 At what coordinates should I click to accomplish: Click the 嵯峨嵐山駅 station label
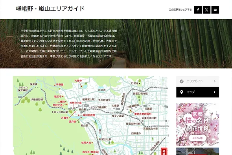88,99
